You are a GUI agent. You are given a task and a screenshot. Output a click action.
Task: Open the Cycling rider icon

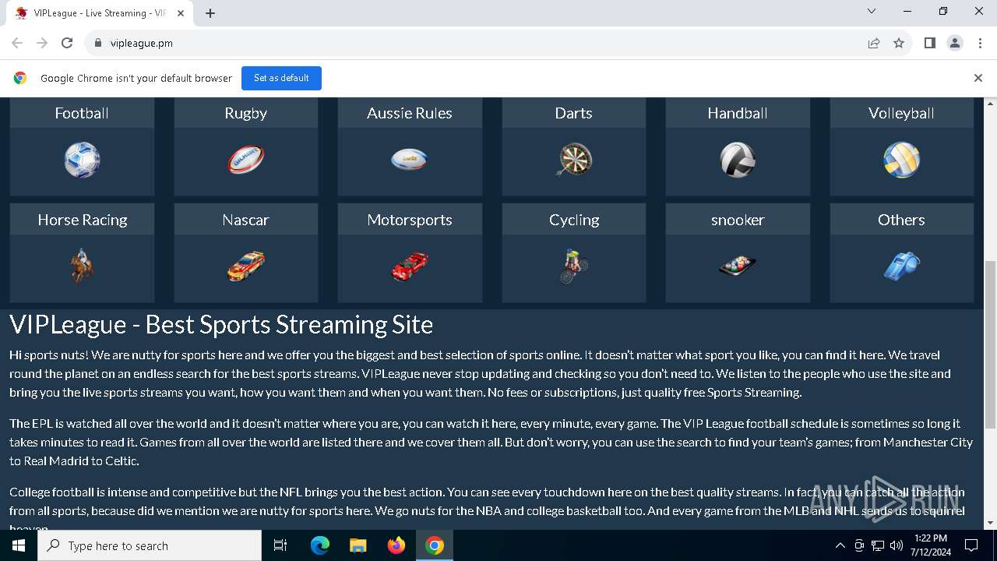tap(574, 266)
